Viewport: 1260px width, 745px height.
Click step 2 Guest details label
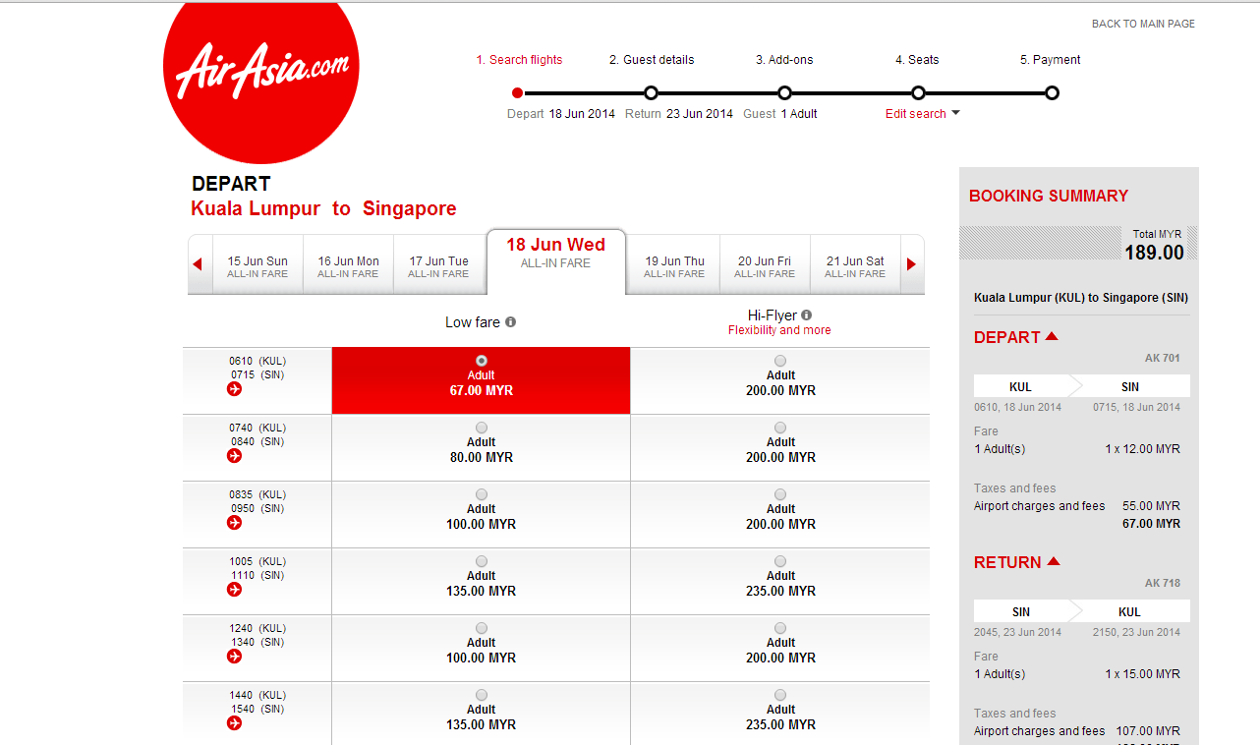(651, 60)
